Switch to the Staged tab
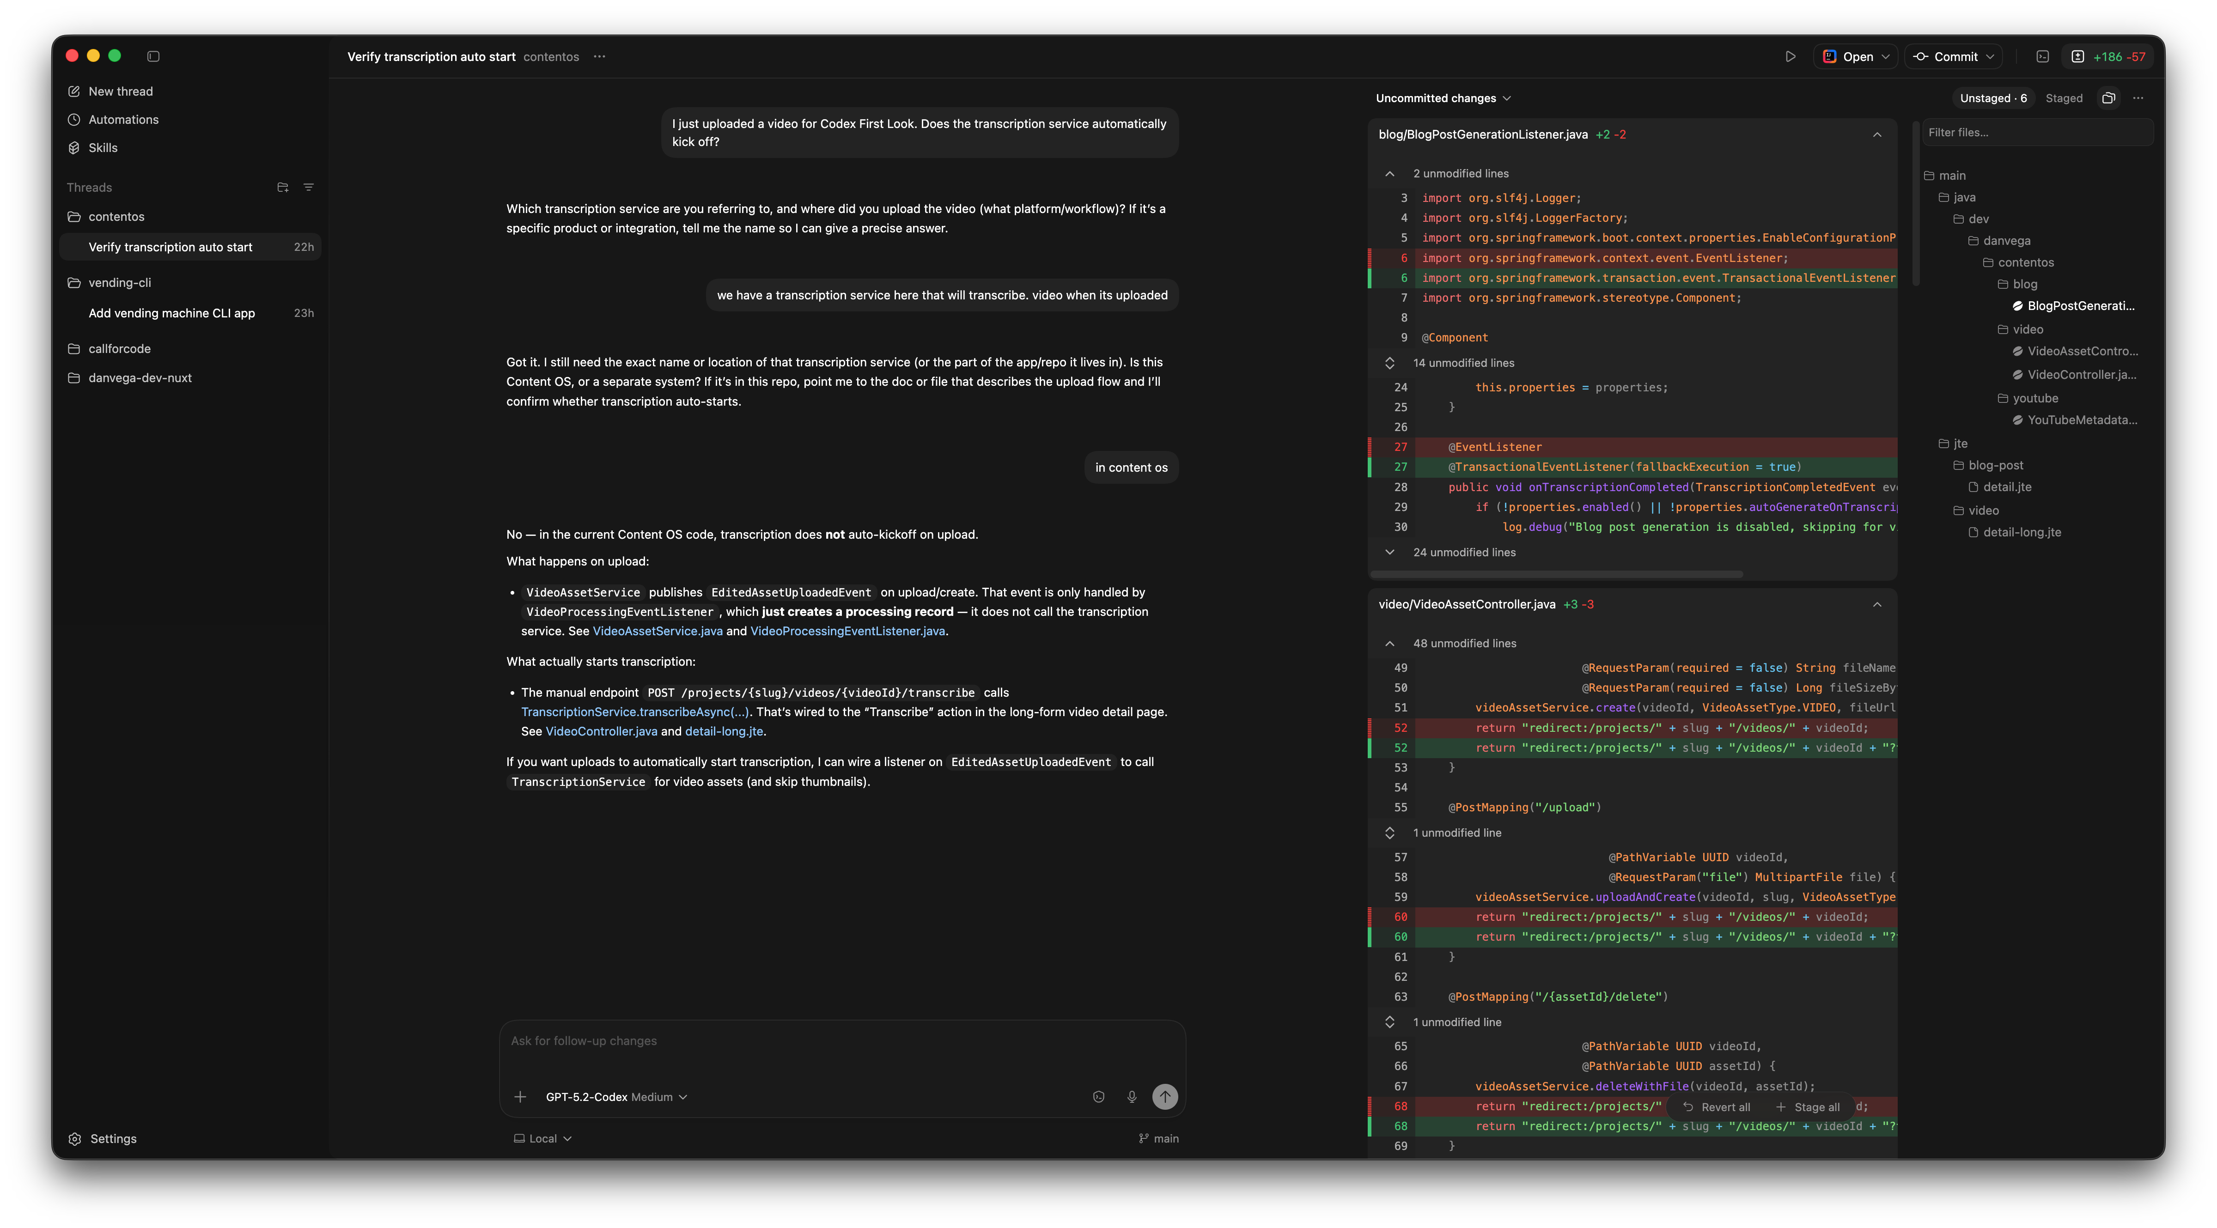 (x=2064, y=97)
